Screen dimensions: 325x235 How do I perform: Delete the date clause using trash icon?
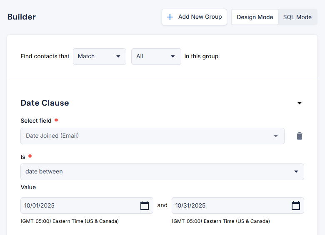click(x=299, y=136)
